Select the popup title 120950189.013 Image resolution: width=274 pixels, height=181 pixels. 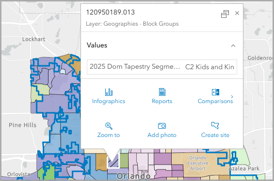(111, 13)
